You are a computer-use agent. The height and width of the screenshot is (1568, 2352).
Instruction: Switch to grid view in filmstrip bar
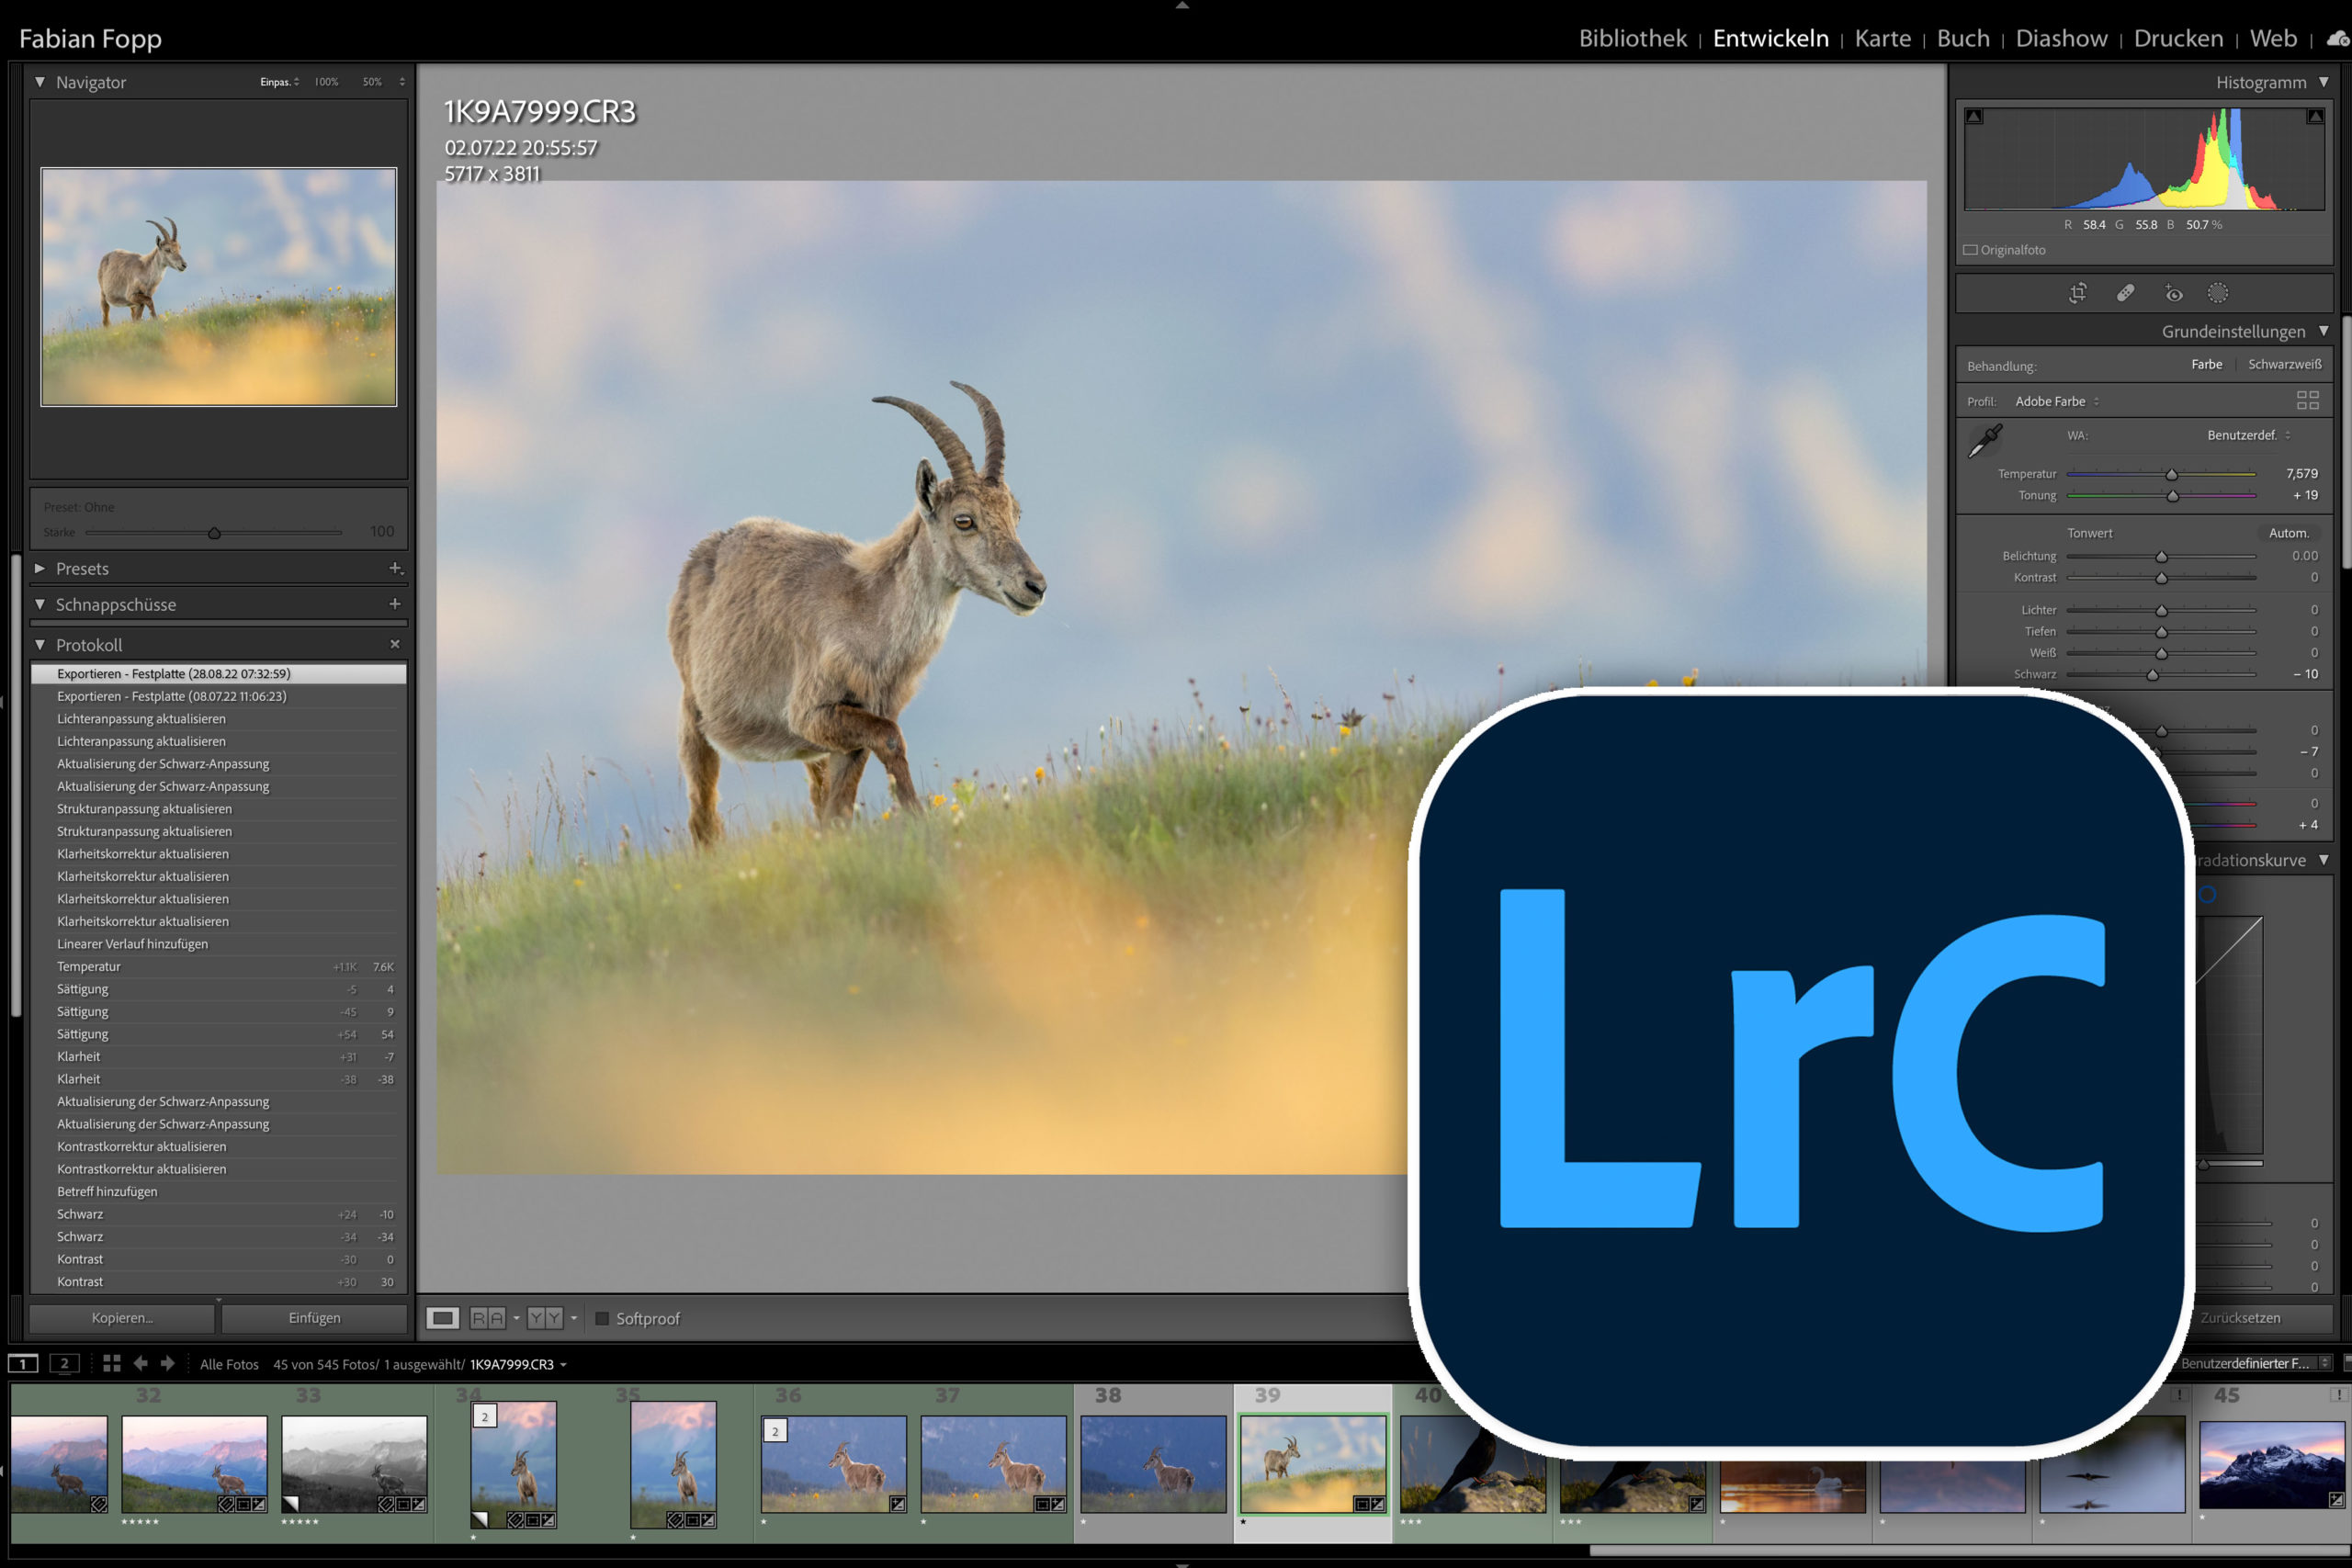(111, 1363)
